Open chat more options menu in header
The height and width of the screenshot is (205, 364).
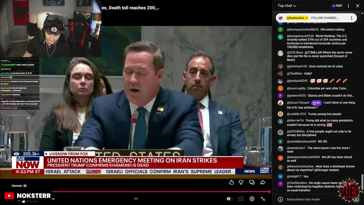tap(348, 6)
